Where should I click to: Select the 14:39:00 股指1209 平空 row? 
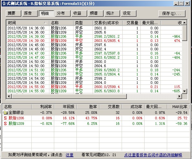point(94,41)
